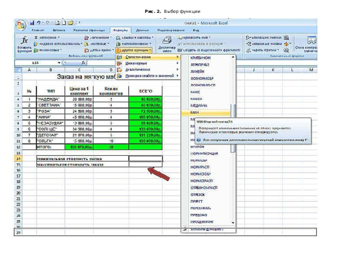Switch to the Главная tab

pyautogui.click(x=38, y=30)
